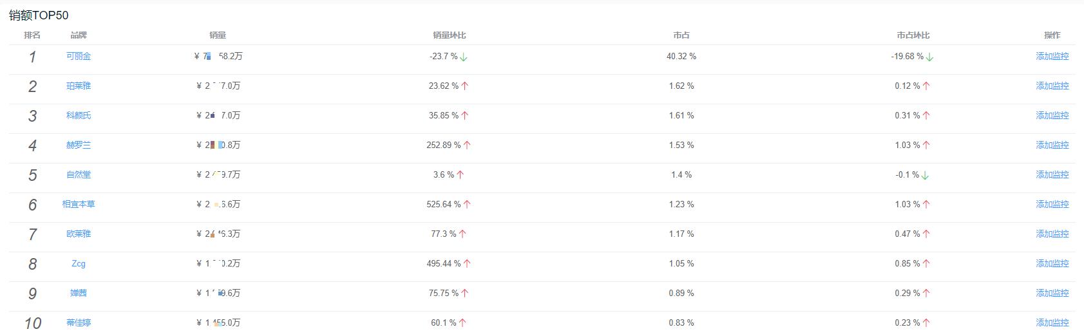Open the 自然堂 brand link
This screenshot has width=1084, height=336.
pyautogui.click(x=79, y=175)
